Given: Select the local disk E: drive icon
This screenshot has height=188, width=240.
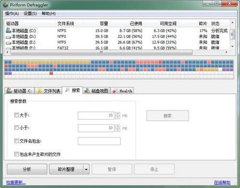Looking at the screenshot, I should click(x=9, y=43).
